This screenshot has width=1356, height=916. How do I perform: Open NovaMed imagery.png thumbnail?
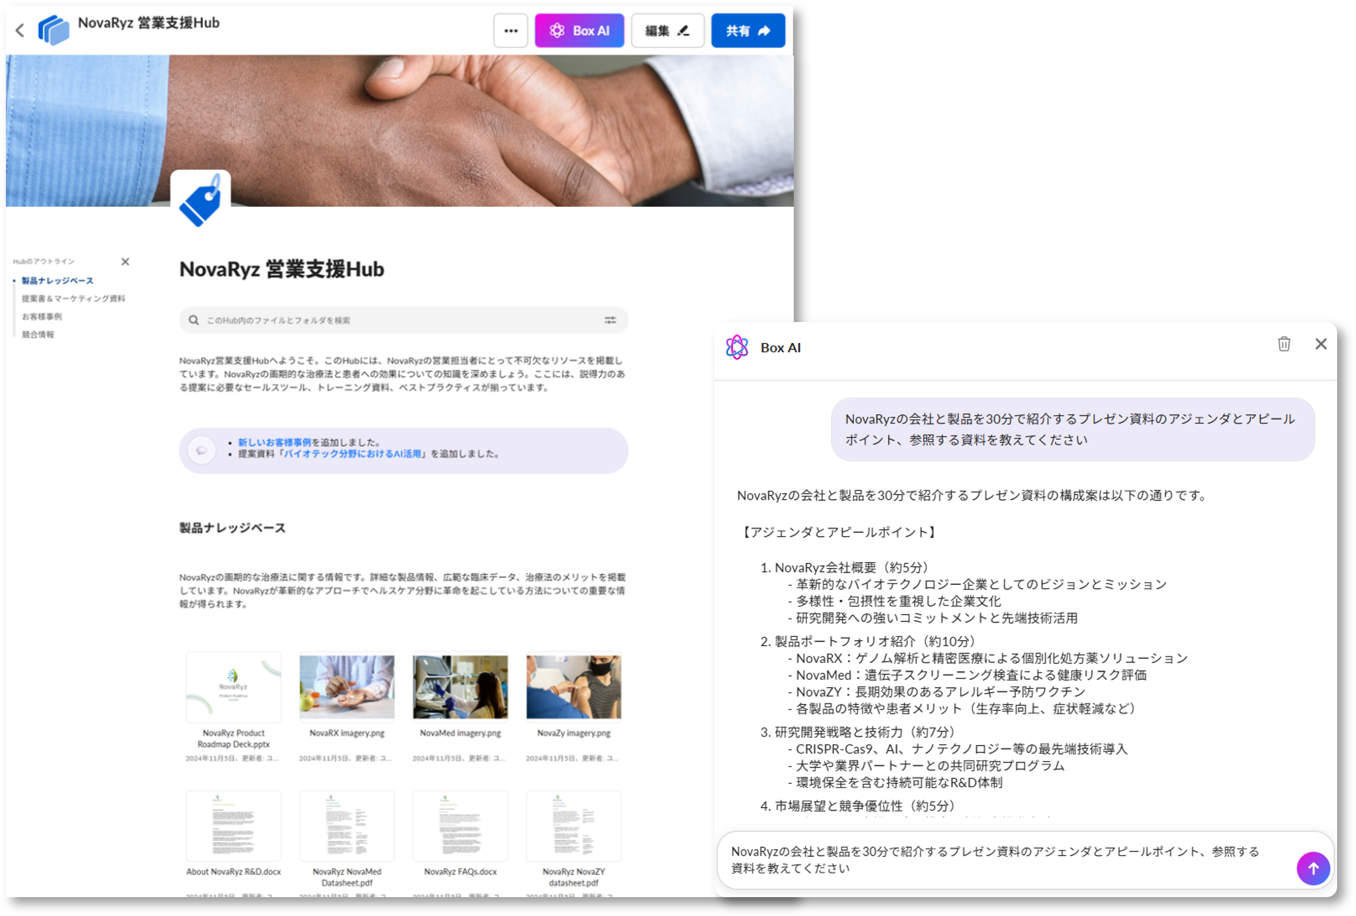point(460,687)
